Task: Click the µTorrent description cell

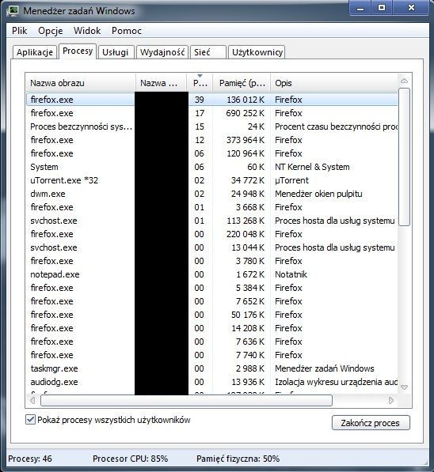Action: tap(291, 180)
